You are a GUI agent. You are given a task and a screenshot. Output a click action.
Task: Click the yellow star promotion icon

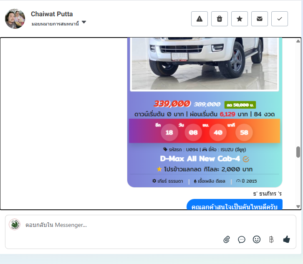[159, 169]
